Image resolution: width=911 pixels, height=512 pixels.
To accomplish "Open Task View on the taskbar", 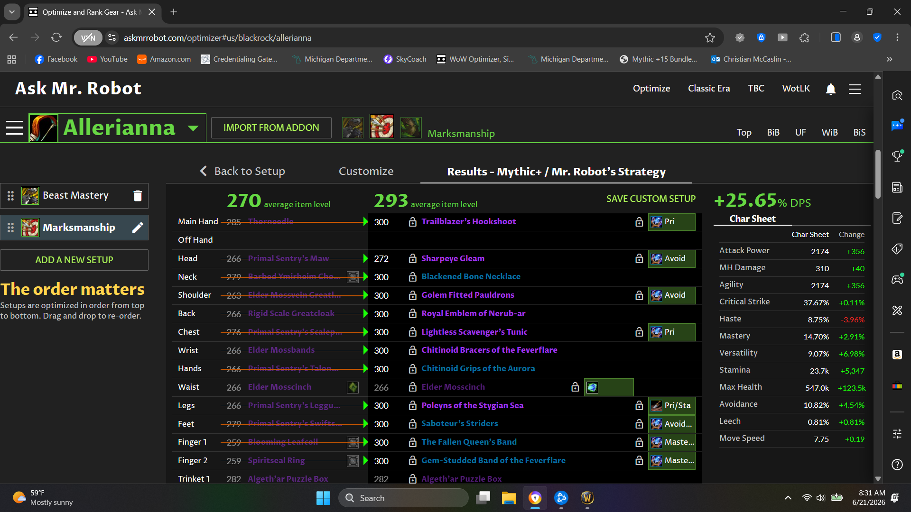I will [483, 498].
